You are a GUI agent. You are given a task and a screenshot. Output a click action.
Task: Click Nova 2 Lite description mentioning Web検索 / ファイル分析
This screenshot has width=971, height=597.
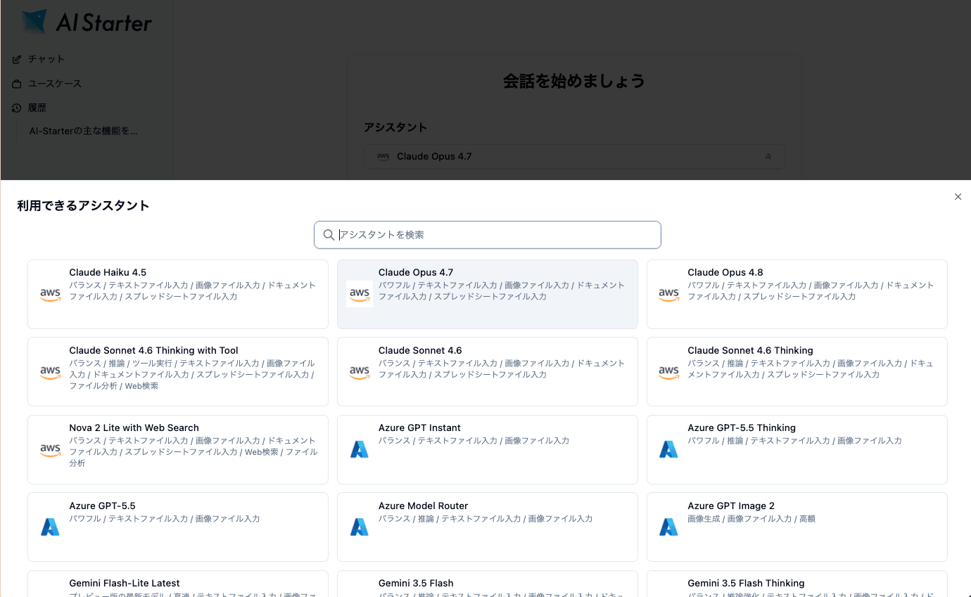tap(193, 452)
